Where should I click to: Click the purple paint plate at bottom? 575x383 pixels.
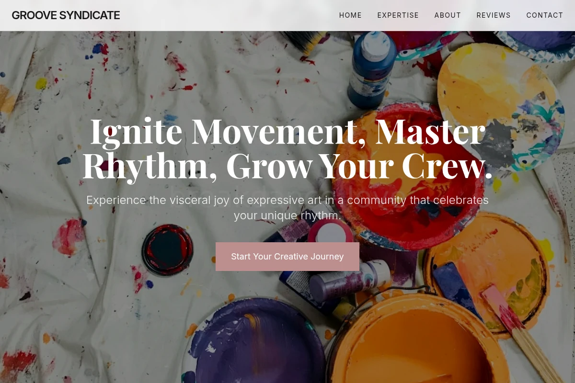(254, 342)
